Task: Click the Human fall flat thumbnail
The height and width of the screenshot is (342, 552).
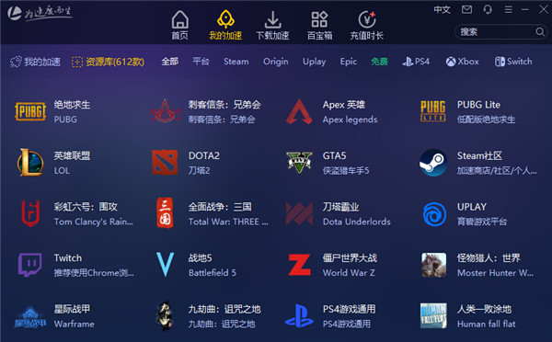Action: 433,316
